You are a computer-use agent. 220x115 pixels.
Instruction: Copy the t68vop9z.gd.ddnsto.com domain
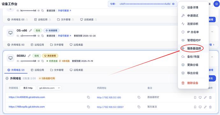click(x=88, y=107)
